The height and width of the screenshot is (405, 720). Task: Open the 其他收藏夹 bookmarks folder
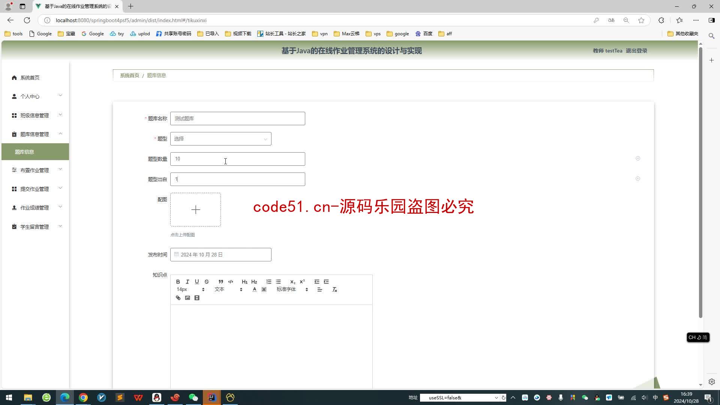point(683,34)
